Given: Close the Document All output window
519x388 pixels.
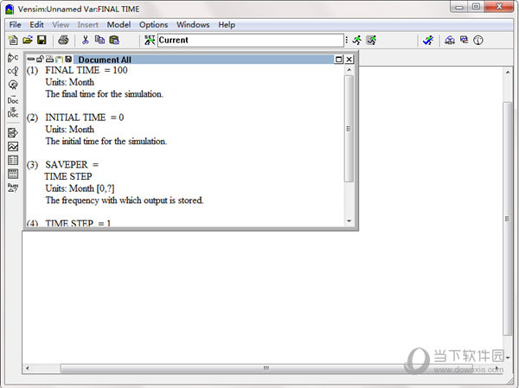Looking at the screenshot, I should tap(350, 60).
